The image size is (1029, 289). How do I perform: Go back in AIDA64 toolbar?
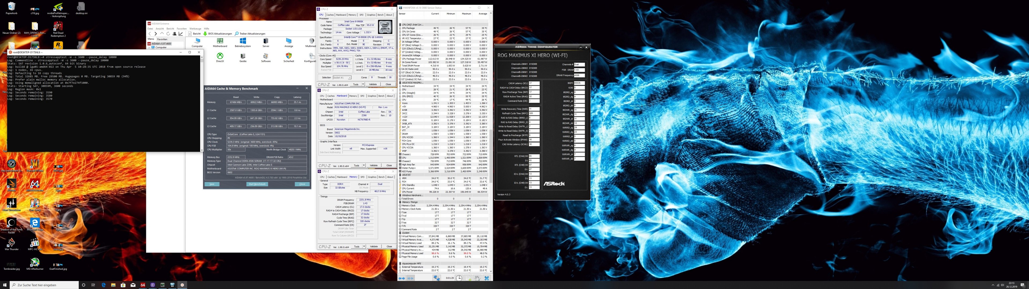150,34
